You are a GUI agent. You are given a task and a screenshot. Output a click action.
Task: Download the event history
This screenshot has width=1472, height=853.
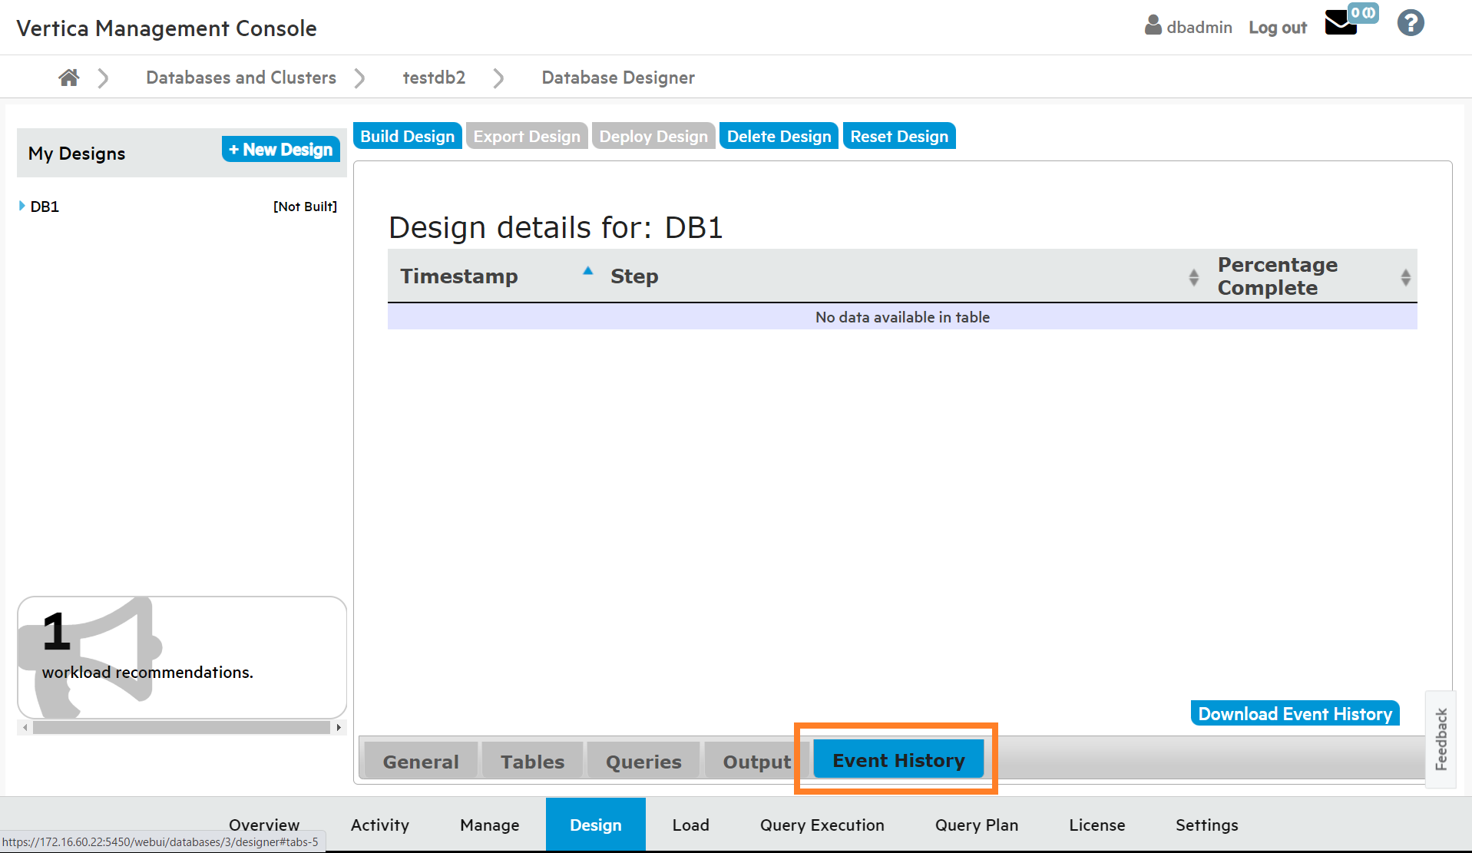[x=1295, y=714]
